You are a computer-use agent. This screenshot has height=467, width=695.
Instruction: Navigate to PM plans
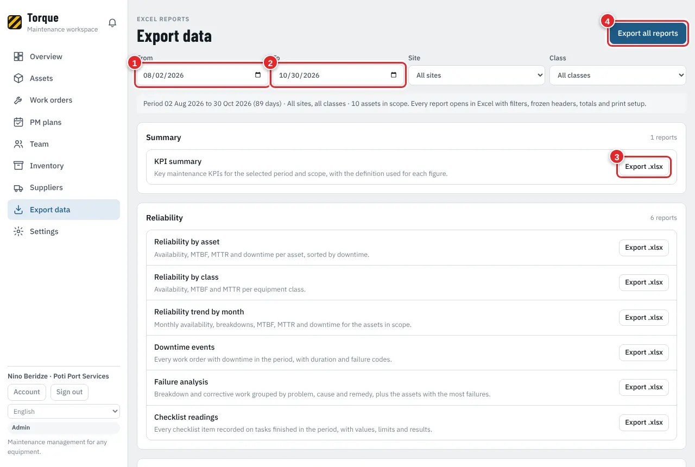pos(64,122)
